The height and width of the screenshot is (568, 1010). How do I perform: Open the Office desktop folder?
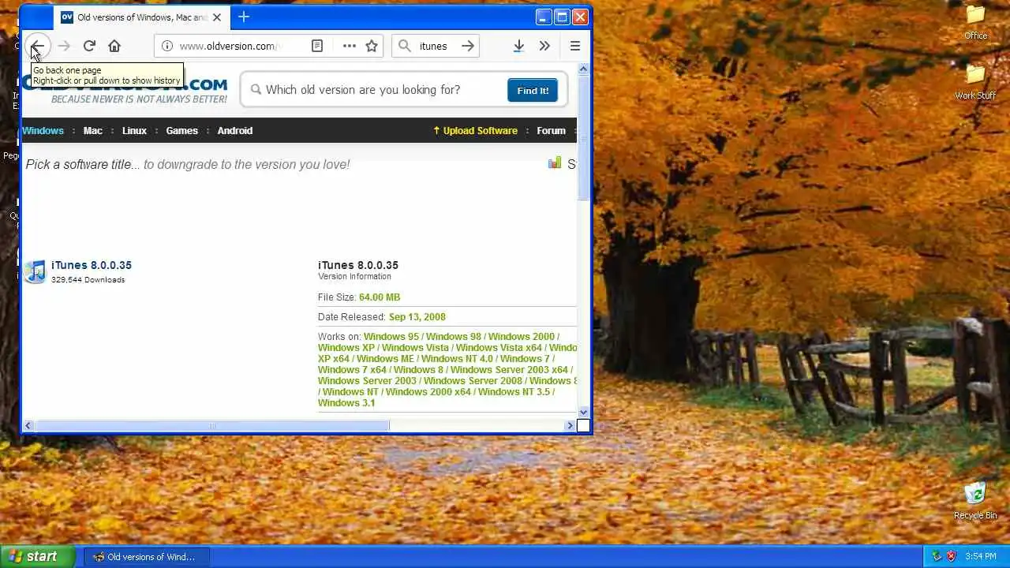point(976,23)
